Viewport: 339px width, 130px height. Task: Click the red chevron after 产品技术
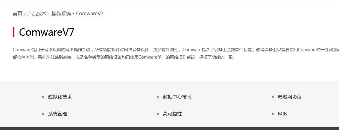(x=49, y=14)
